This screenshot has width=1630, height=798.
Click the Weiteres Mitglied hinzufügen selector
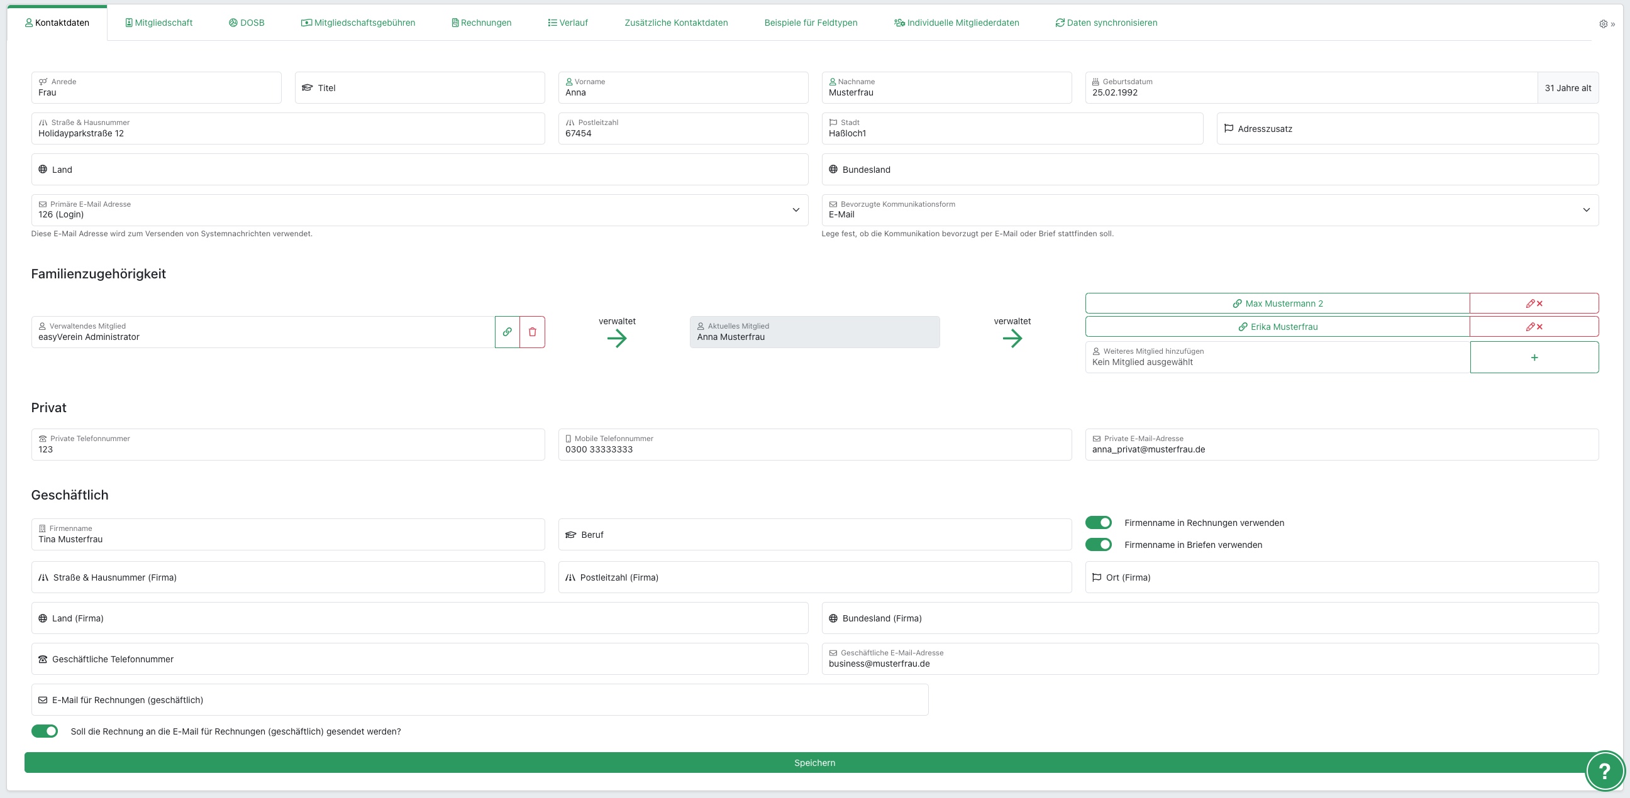tap(1277, 358)
